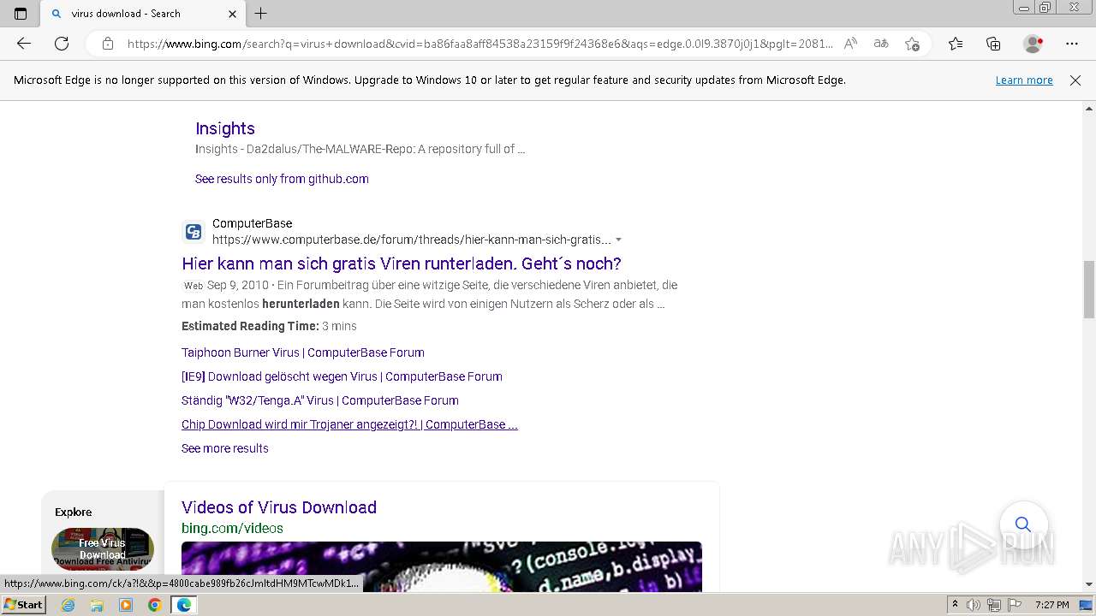Open a new tab with plus icon

[x=261, y=14]
